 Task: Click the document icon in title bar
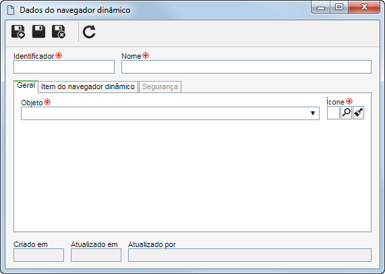(11, 10)
